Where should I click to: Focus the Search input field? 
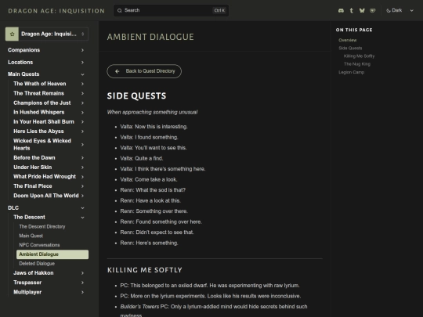click(171, 10)
